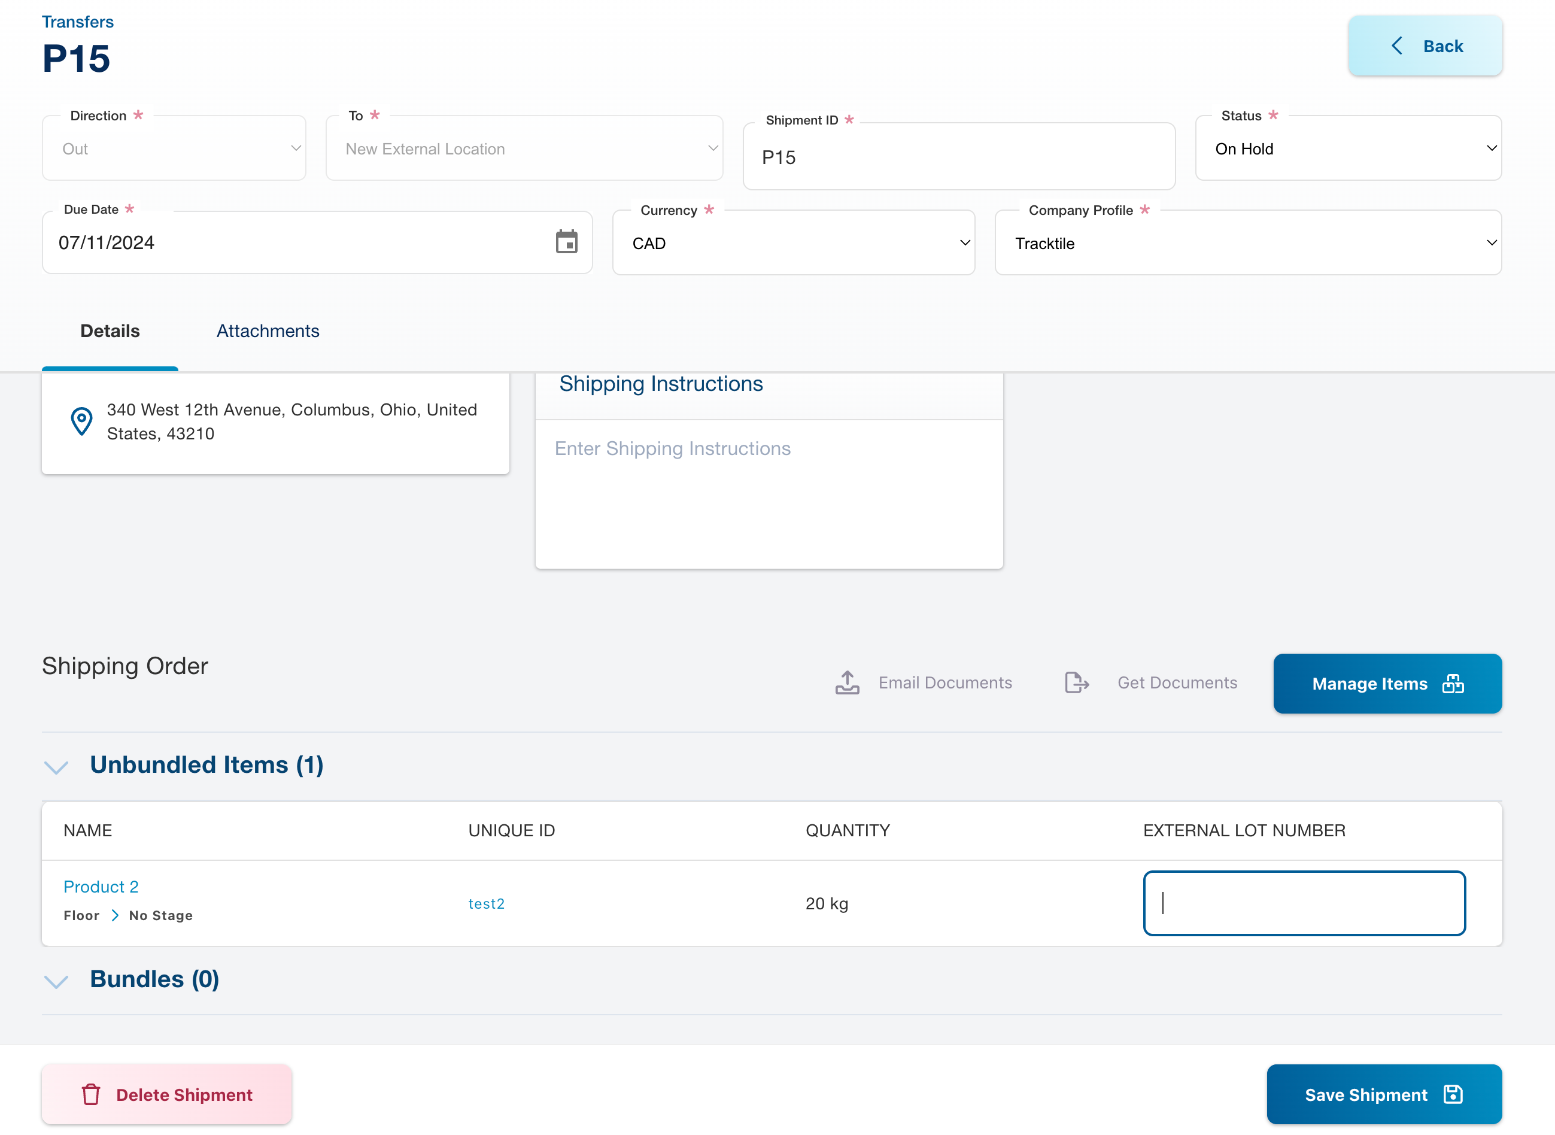
Task: Click the back arrow chevron icon
Action: pyautogui.click(x=1396, y=46)
